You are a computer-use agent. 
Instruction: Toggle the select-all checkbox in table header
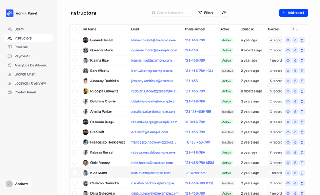click(x=75, y=29)
